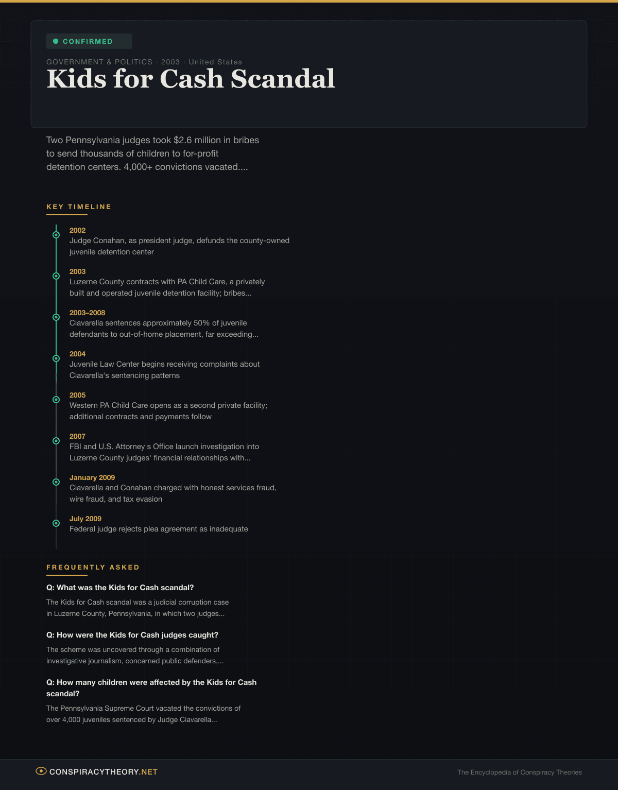The width and height of the screenshot is (618, 790).
Task: Select the 2002 timeline marker
Action: (56, 235)
